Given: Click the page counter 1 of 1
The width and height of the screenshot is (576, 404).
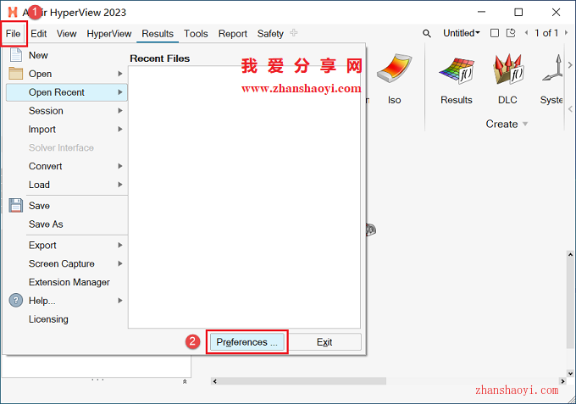Looking at the screenshot, I should [x=546, y=33].
